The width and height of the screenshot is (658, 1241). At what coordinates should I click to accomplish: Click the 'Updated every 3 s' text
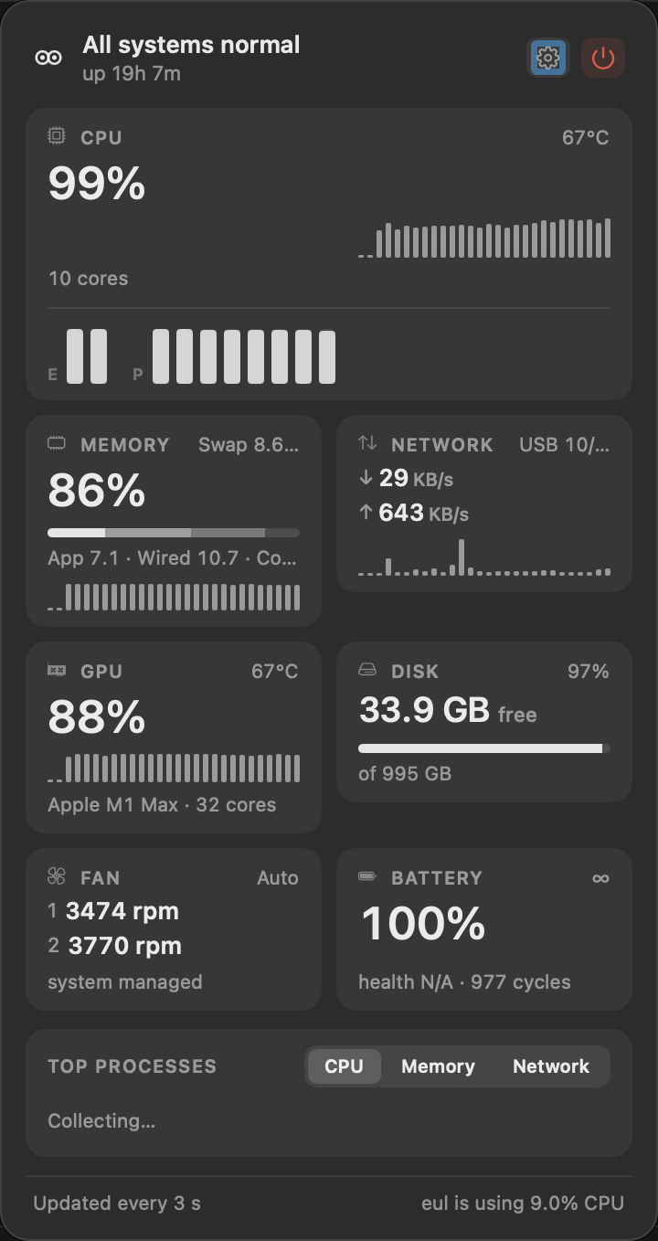coord(117,1204)
